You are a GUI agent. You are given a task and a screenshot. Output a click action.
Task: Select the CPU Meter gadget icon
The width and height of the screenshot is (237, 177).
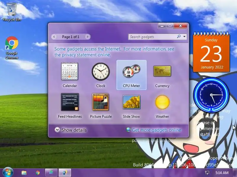[131, 71]
